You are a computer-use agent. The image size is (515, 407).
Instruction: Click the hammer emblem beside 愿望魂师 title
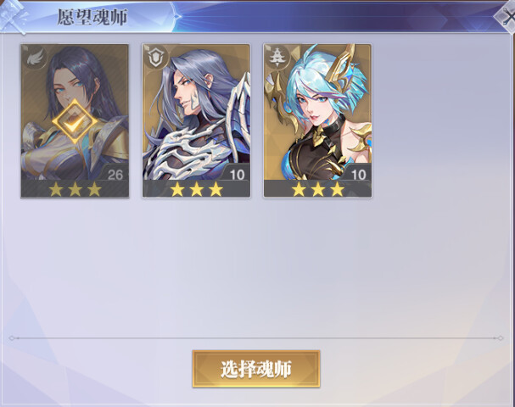pos(13,16)
